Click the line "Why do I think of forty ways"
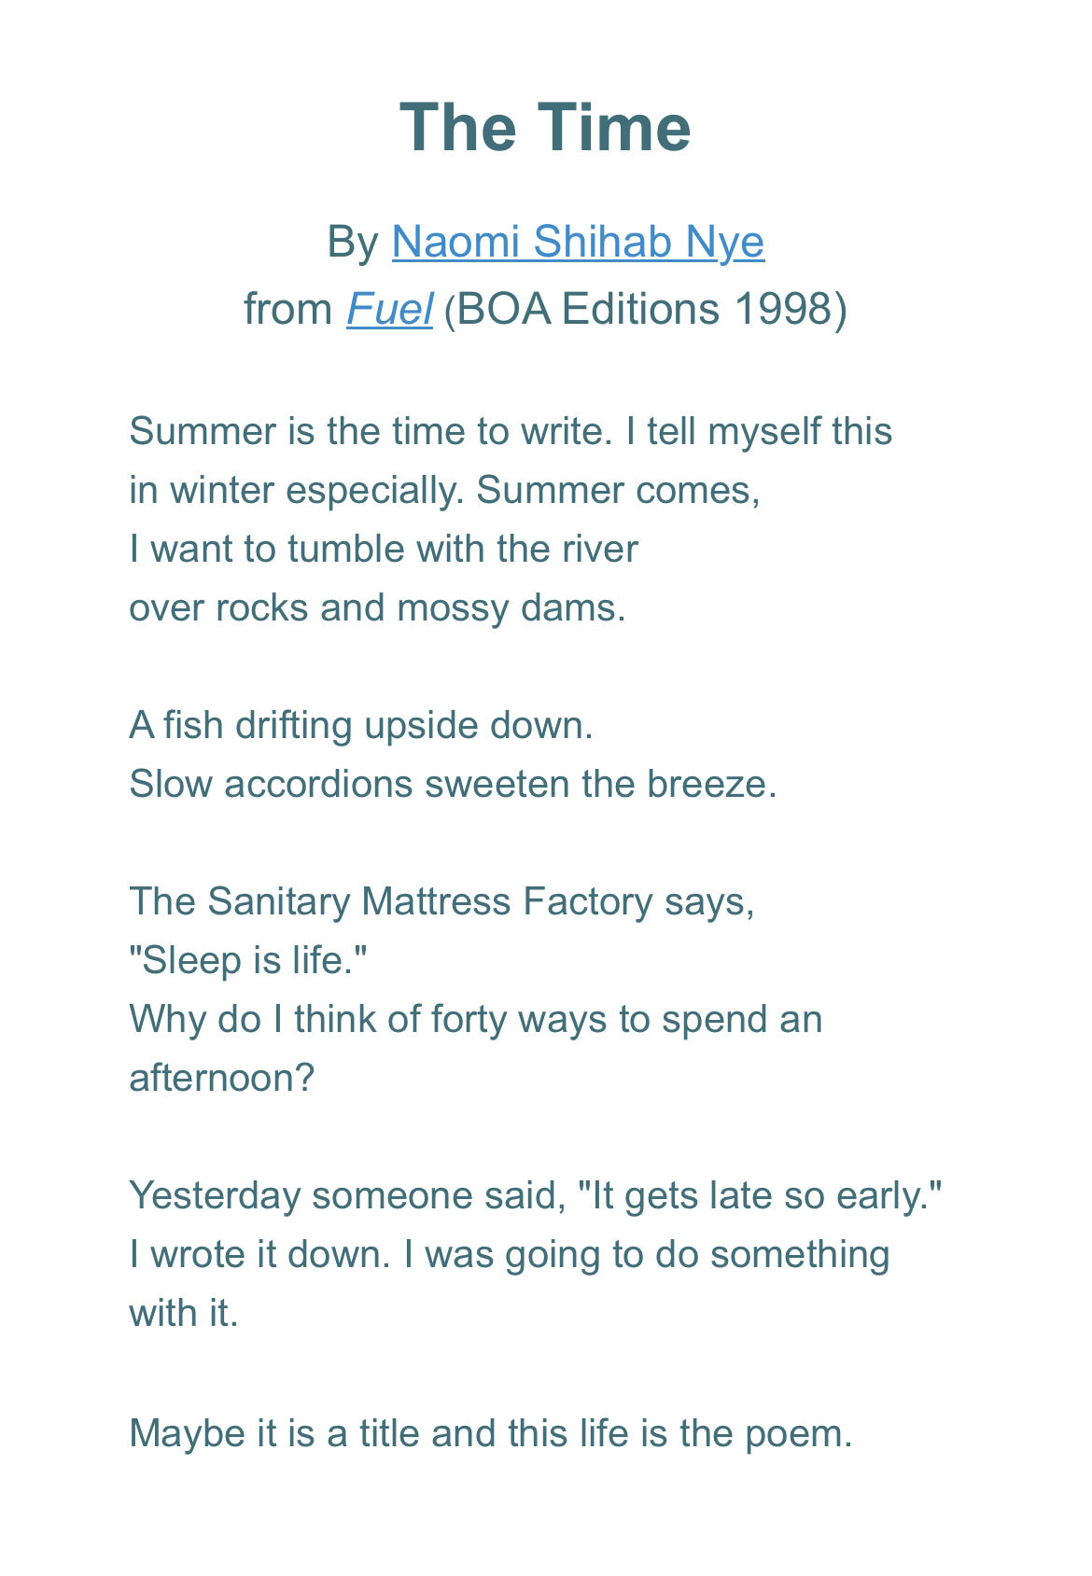The image size is (1092, 1576). [475, 1019]
